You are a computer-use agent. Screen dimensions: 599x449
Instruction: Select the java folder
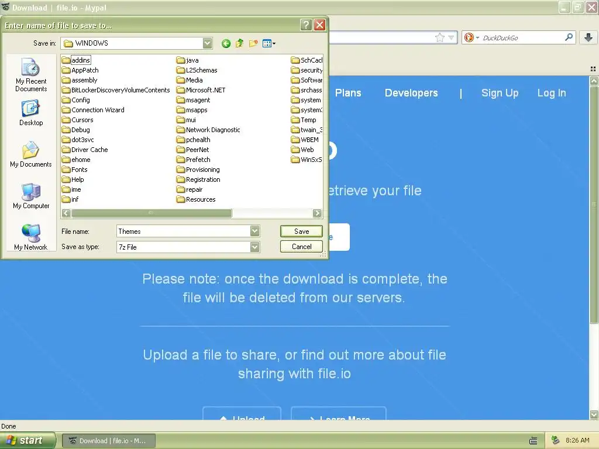(188, 60)
